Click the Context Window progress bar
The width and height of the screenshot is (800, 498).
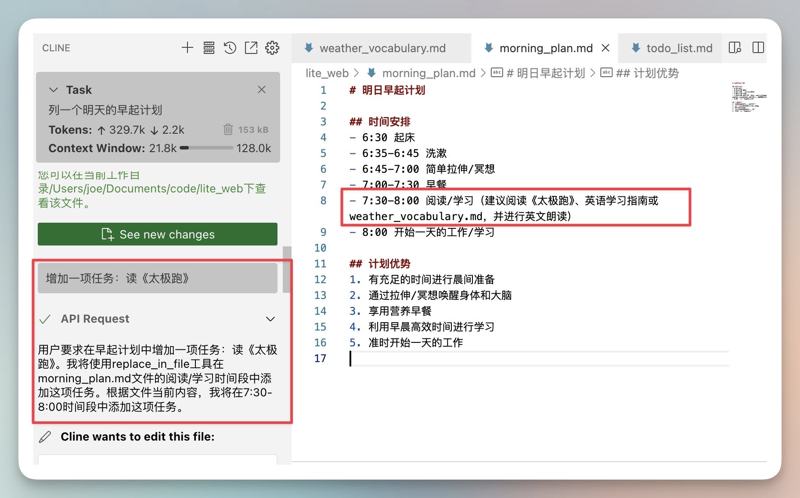pyautogui.click(x=206, y=148)
